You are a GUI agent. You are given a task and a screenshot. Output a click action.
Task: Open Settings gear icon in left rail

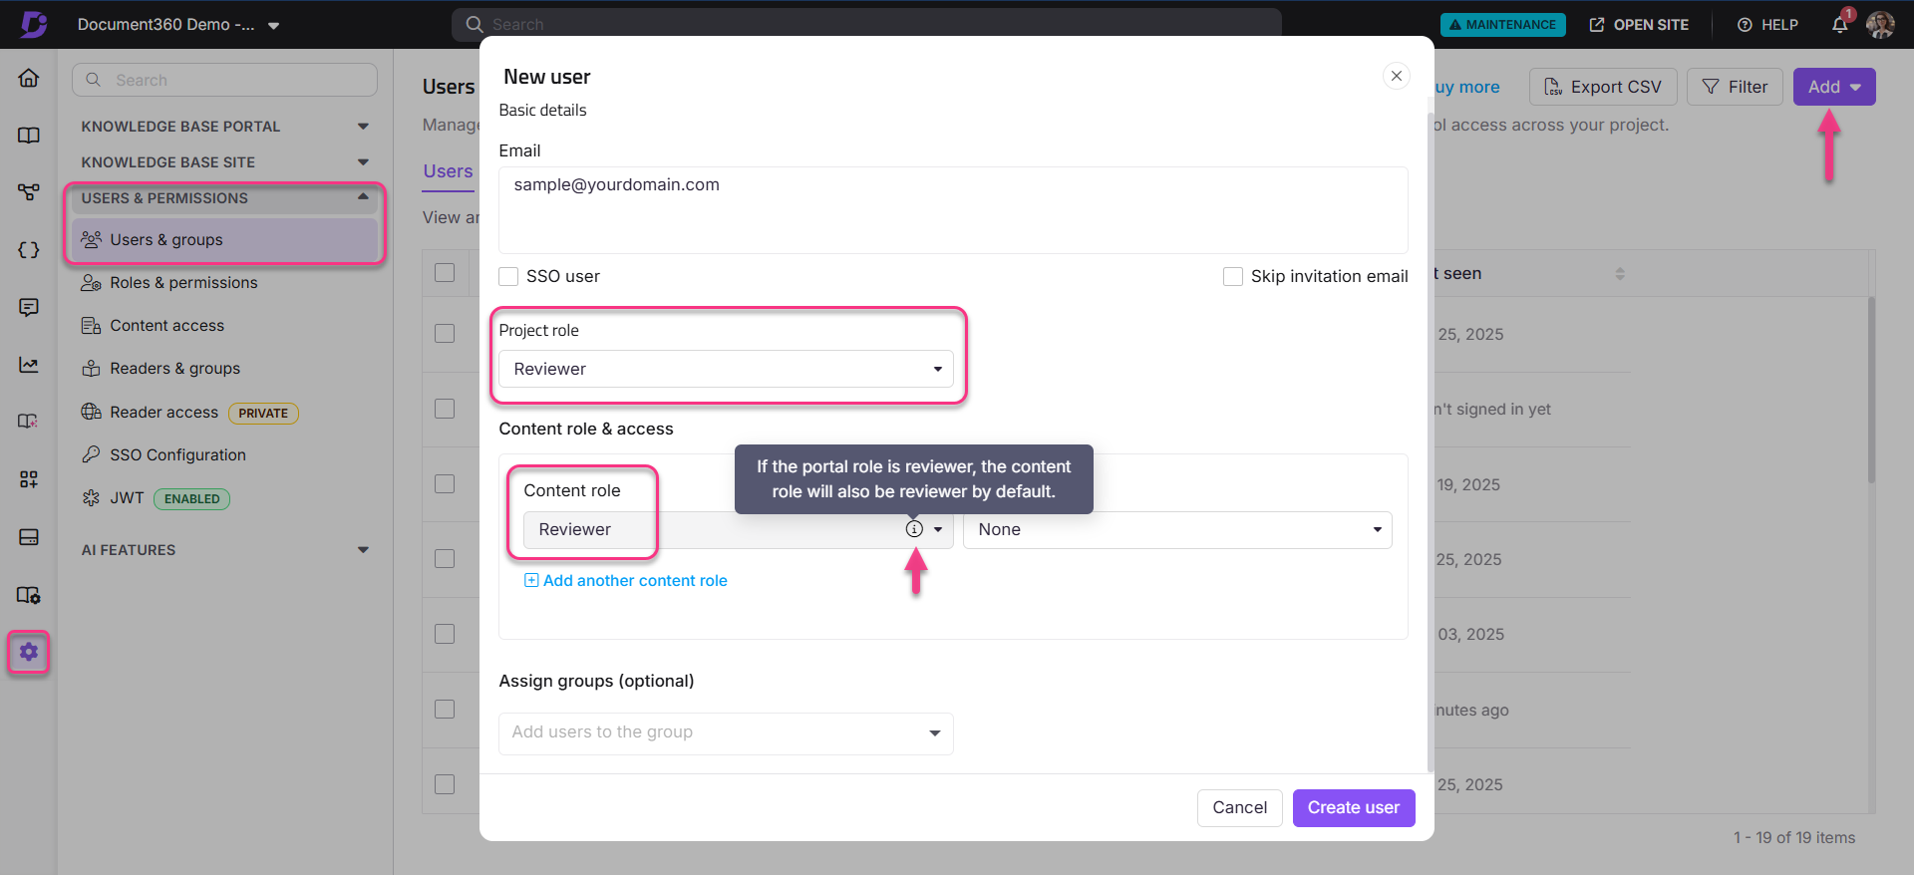pos(29,652)
